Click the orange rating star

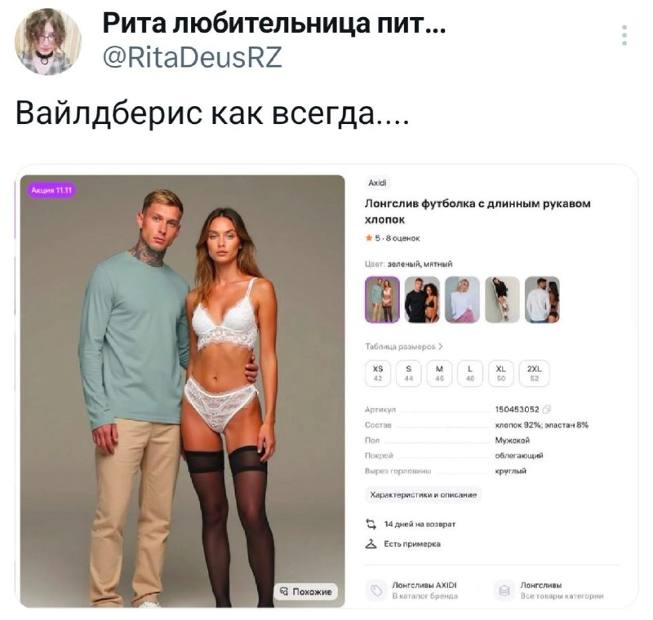point(369,238)
